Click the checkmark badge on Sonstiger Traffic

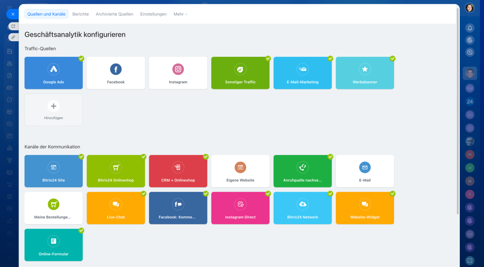(268, 59)
